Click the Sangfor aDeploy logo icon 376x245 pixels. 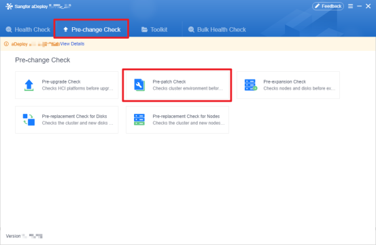[9, 6]
